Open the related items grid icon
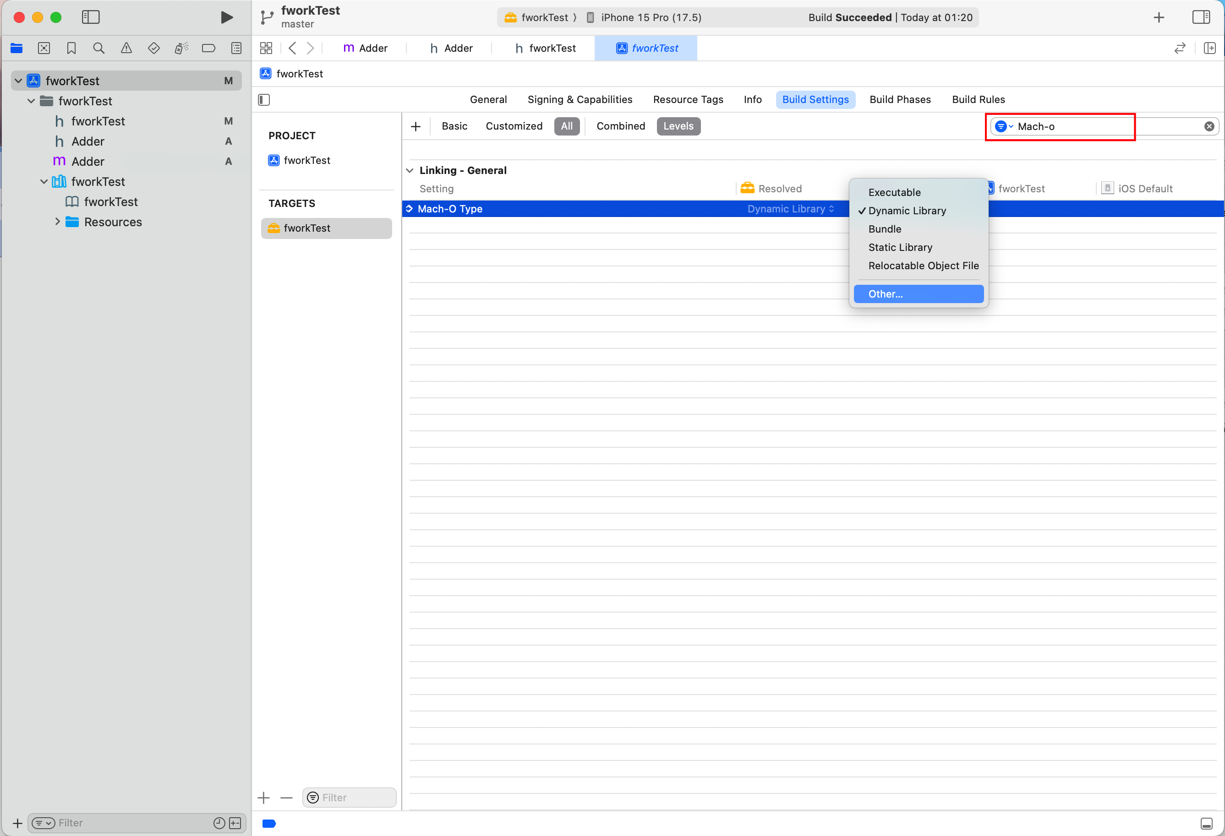The width and height of the screenshot is (1225, 836). (x=266, y=48)
